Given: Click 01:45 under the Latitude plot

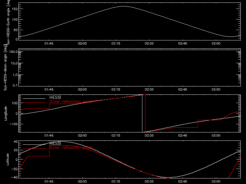Looking at the screenshot, I should (49, 181).
